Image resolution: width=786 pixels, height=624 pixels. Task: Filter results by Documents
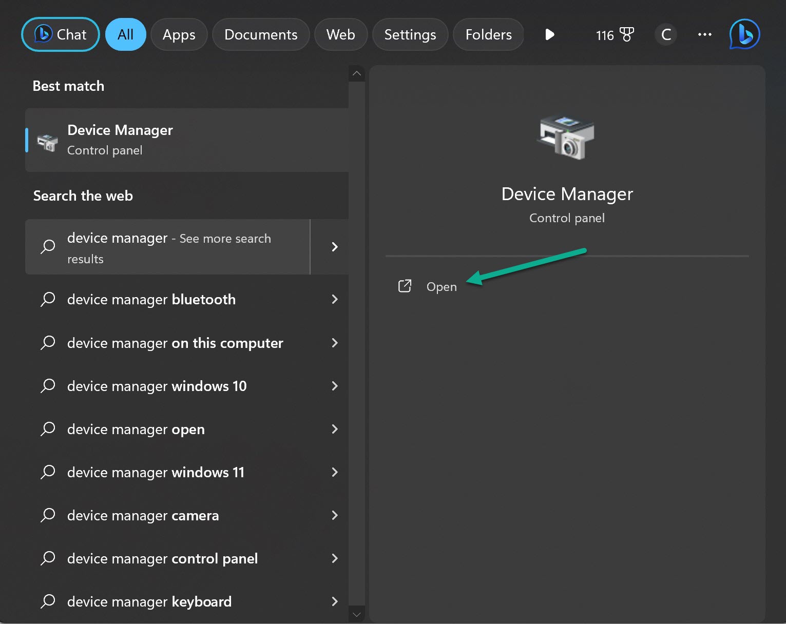tap(261, 34)
